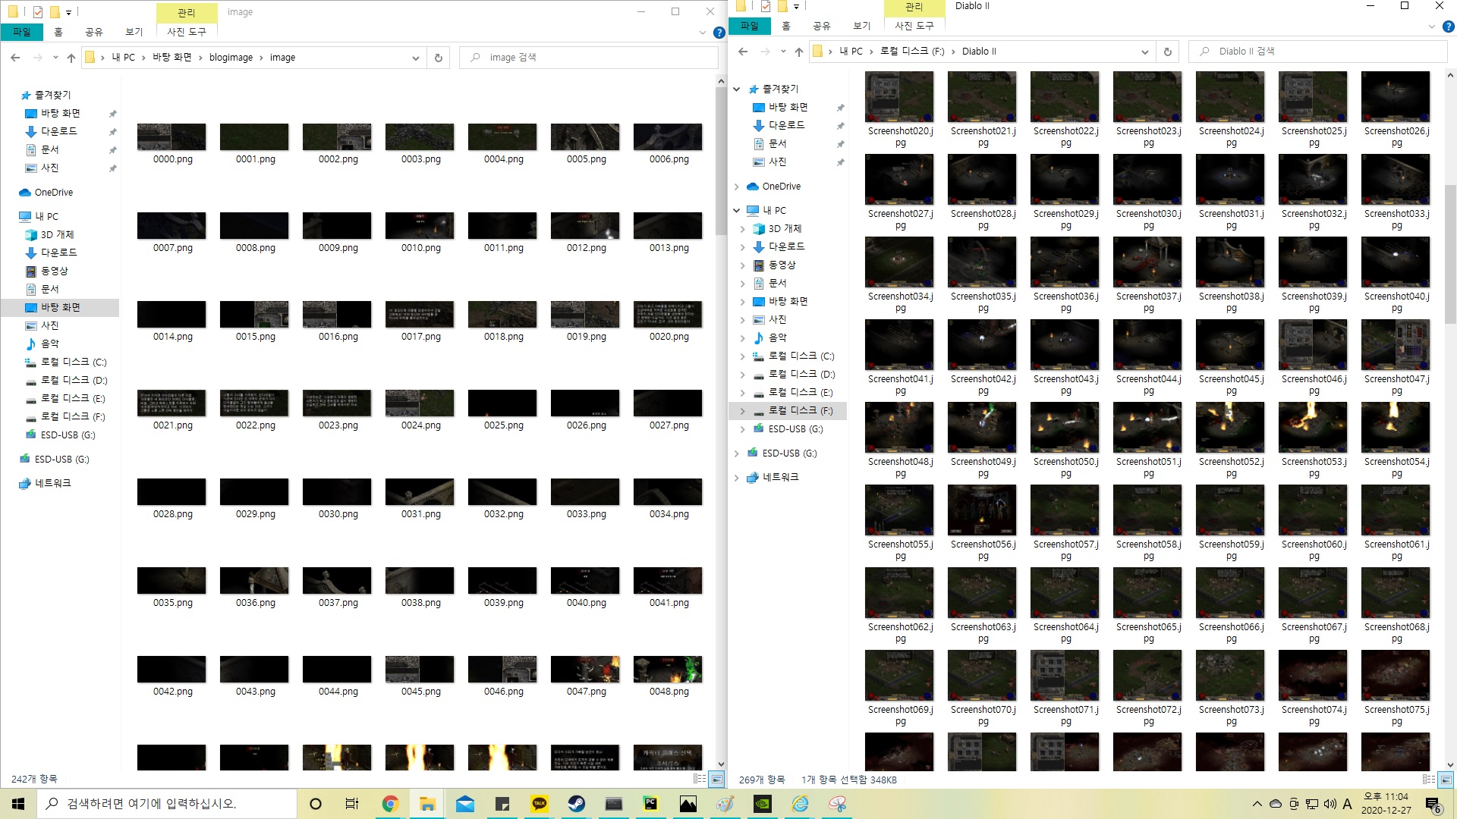
Task: Open 사진 도구 tab in Diablo II window
Action: pos(914,26)
